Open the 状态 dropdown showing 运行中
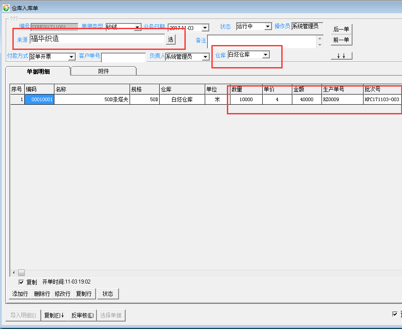The width and height of the screenshot is (402, 329). [268, 26]
